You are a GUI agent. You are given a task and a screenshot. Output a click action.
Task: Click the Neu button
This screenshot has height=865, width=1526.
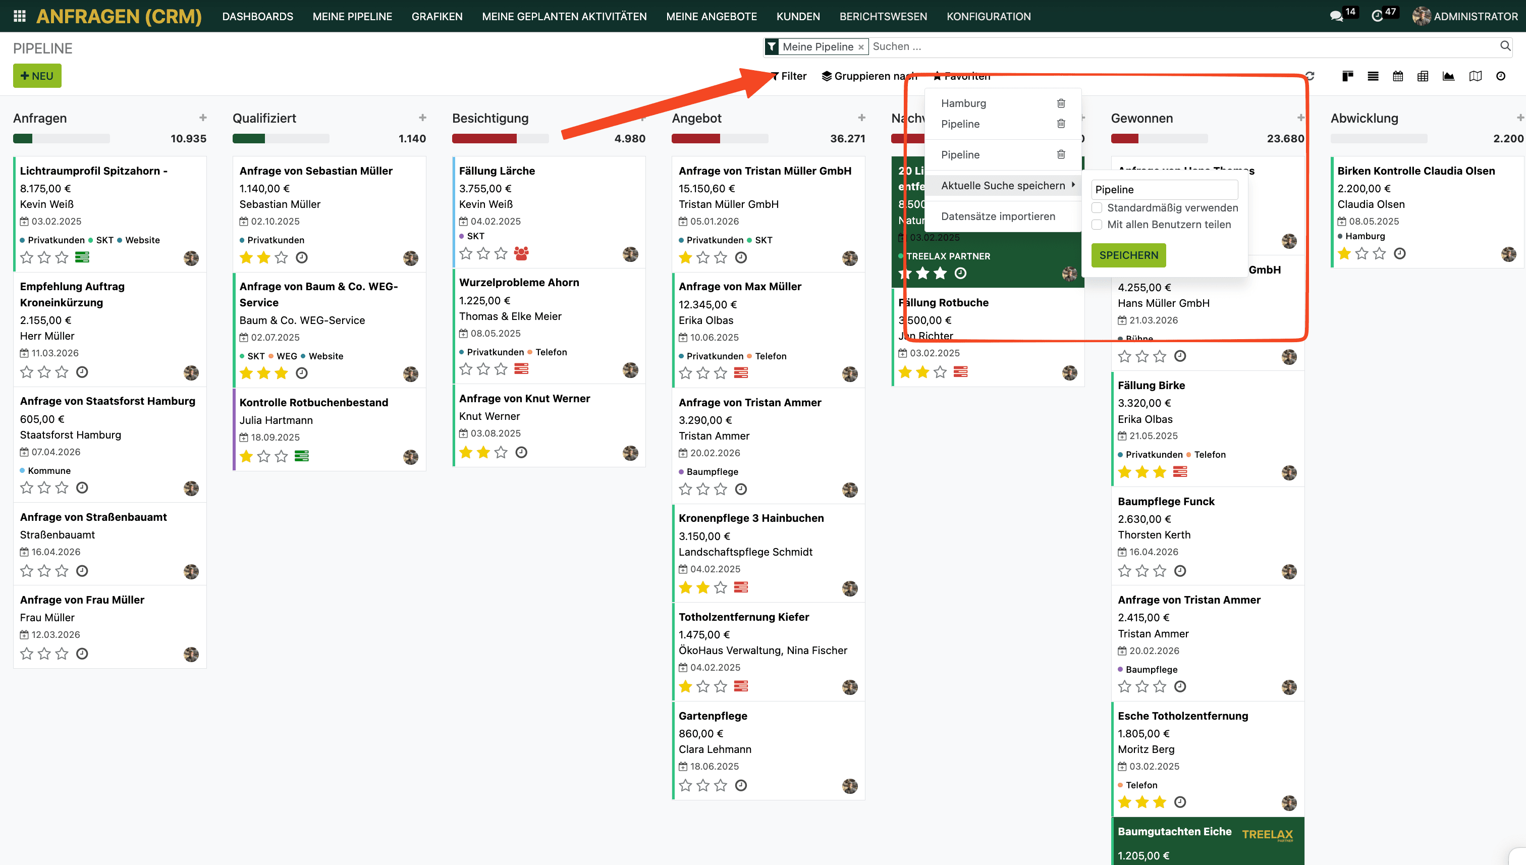[37, 76]
